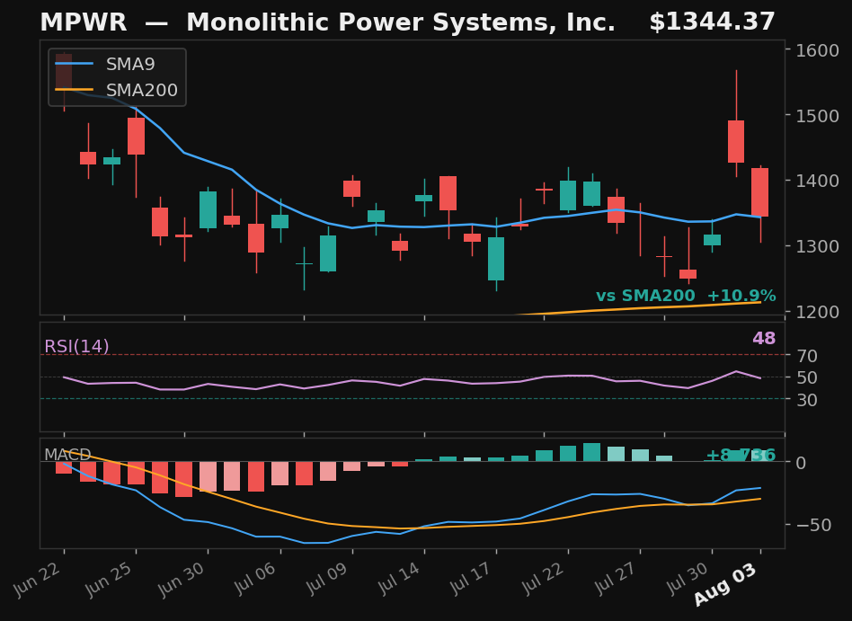
Task: Click the blue SMA9 legend line sample
Action: pyautogui.click(x=74, y=64)
